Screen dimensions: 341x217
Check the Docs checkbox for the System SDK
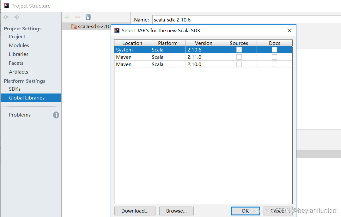(274, 50)
